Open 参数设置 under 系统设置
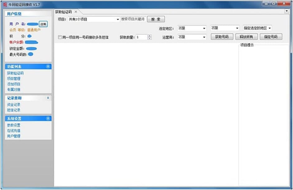 pos(14,125)
